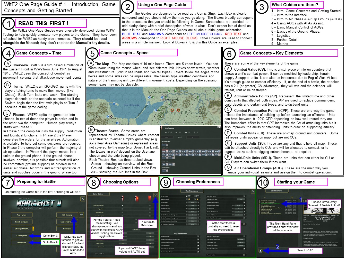The image size is (346, 259).
Task: Click the Load arrow icon in Load Scenario
Action: click(261, 251)
